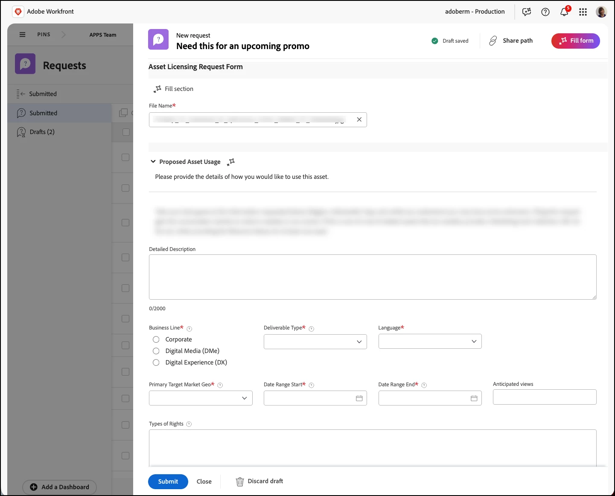The width and height of the screenshot is (615, 496).
Task: Click the Add a Dashboard button
Action: (59, 487)
